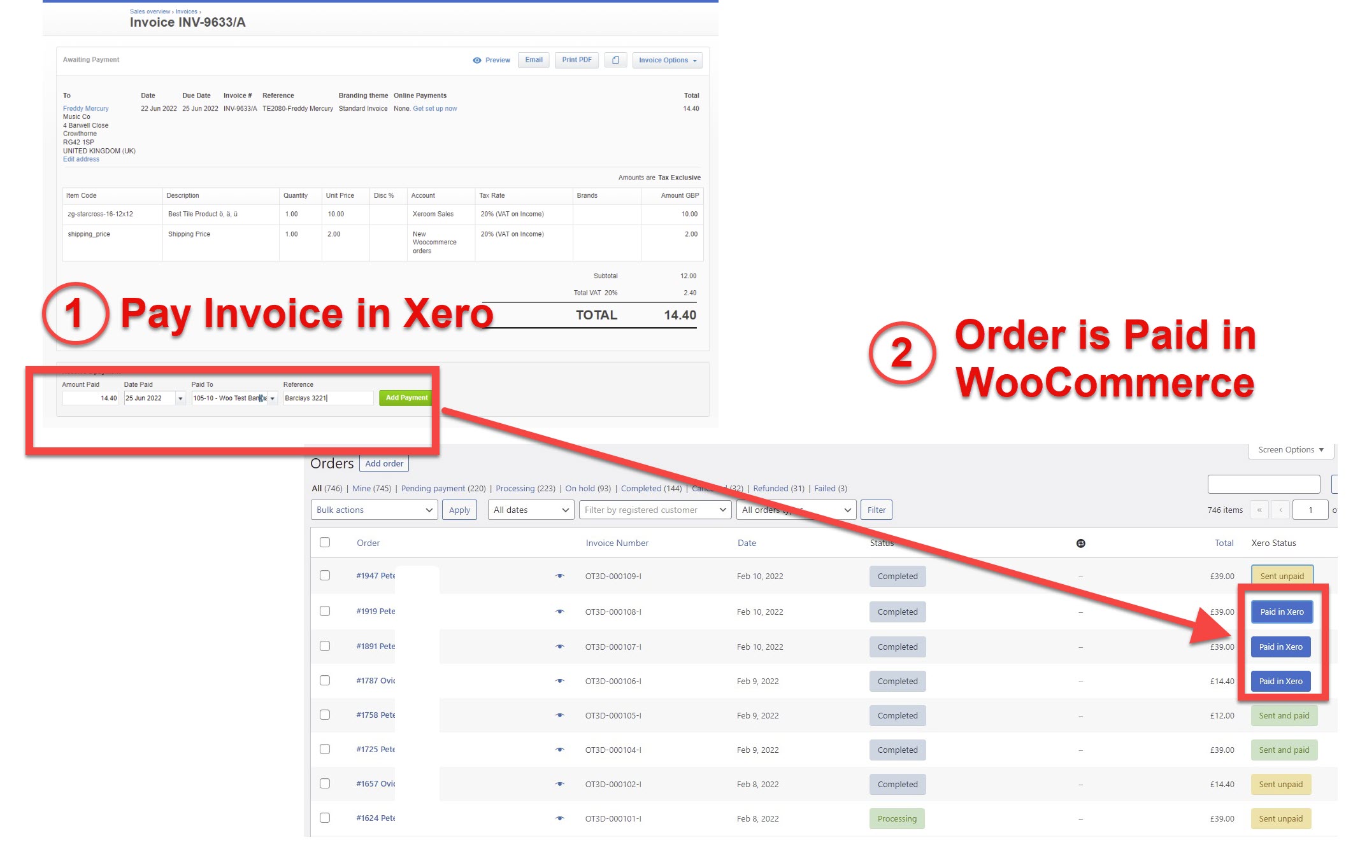Preview order #1919 via eye icon
Viewport: 1360px width, 861px height.
pos(560,612)
